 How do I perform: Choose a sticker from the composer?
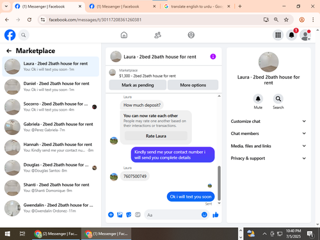129,214
